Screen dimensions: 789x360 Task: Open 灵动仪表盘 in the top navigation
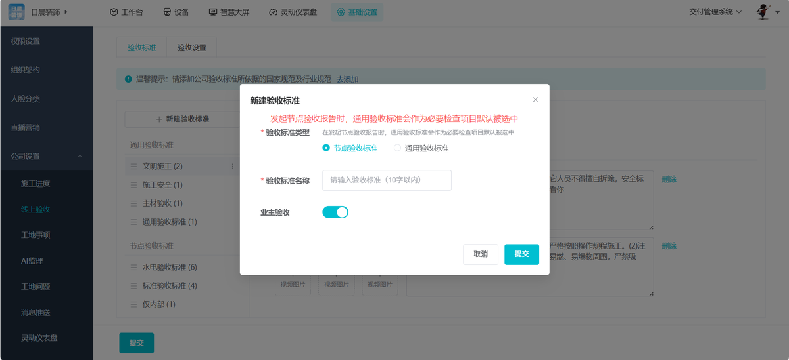click(x=293, y=12)
